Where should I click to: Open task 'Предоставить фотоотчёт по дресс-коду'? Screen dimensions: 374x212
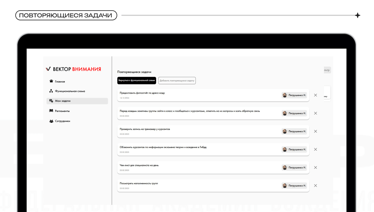213,95
